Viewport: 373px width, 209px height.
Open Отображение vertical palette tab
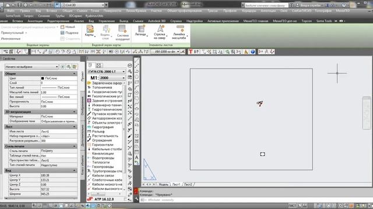click(x=83, y=106)
